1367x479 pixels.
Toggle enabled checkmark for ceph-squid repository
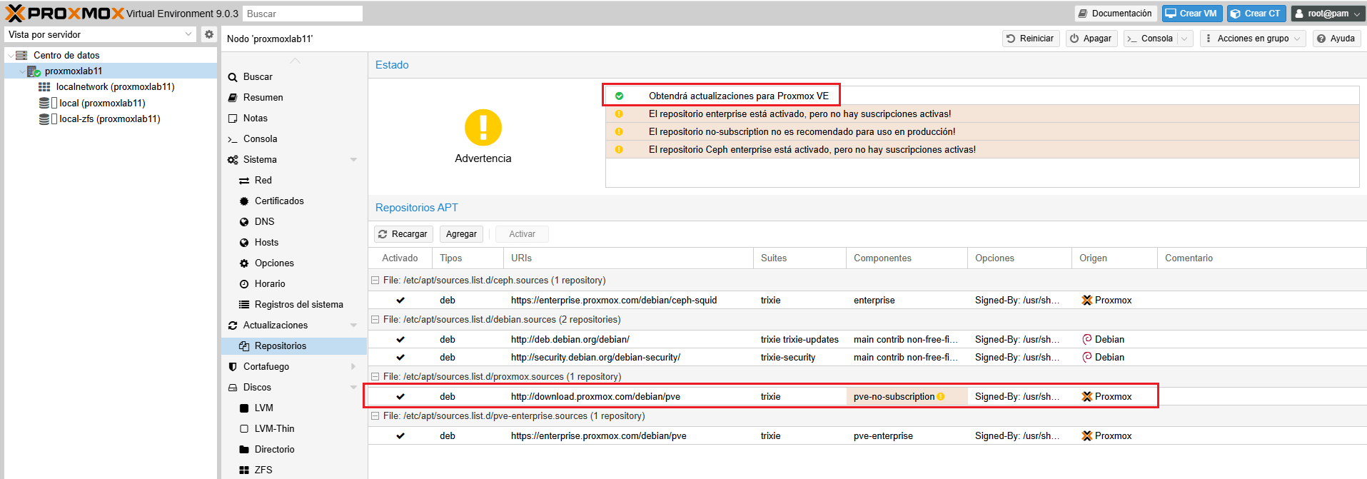(x=400, y=301)
